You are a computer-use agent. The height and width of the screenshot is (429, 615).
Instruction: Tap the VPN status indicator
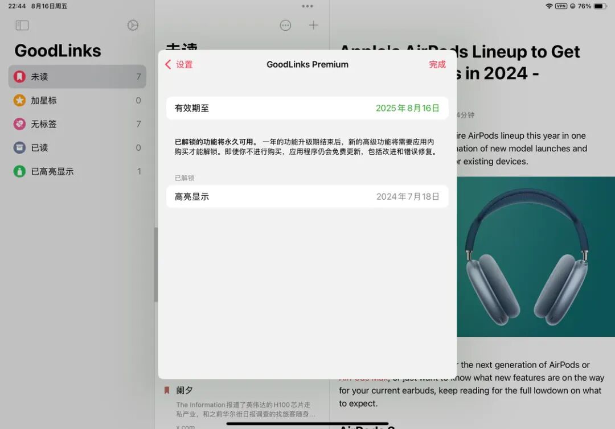click(x=561, y=6)
